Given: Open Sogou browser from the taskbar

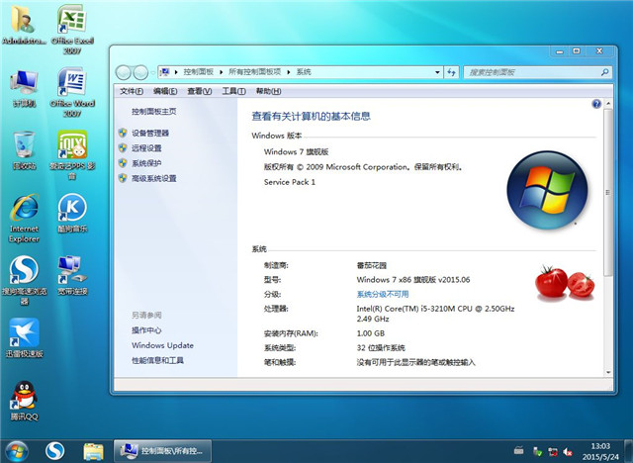Looking at the screenshot, I should pos(55,451).
